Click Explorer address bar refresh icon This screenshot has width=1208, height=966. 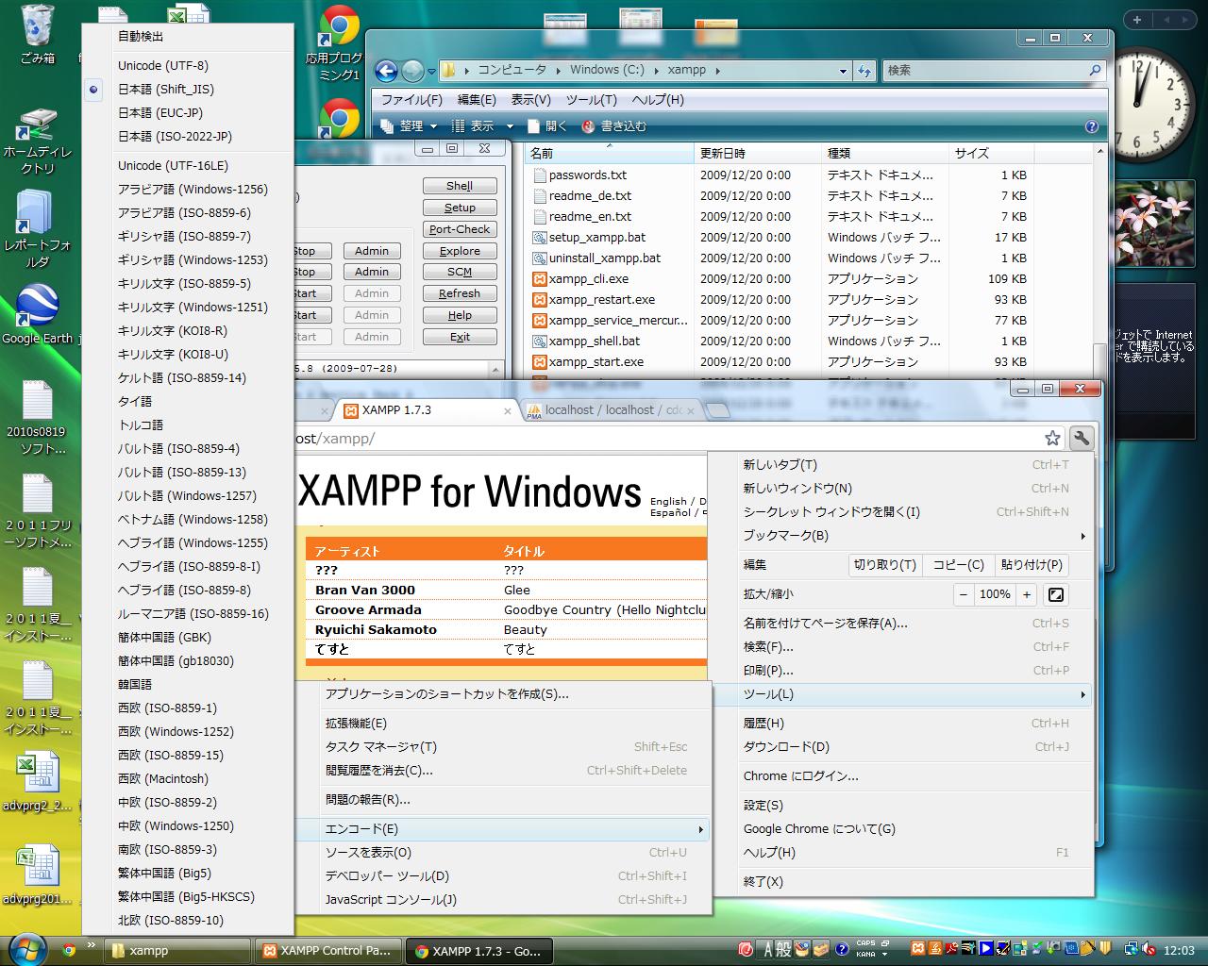(x=864, y=71)
